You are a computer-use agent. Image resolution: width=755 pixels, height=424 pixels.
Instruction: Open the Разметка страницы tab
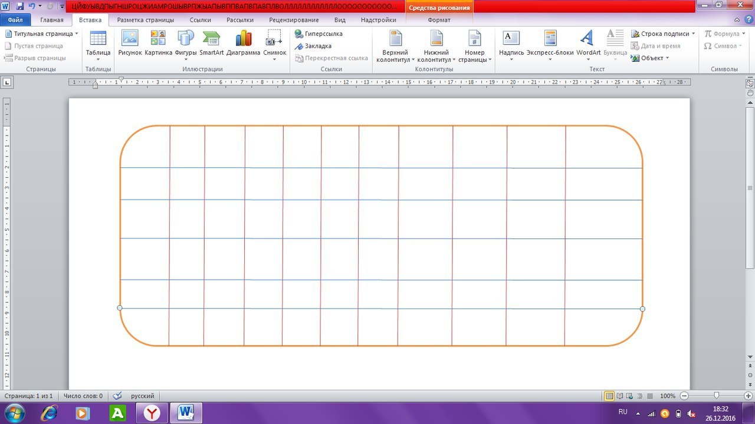(x=145, y=20)
